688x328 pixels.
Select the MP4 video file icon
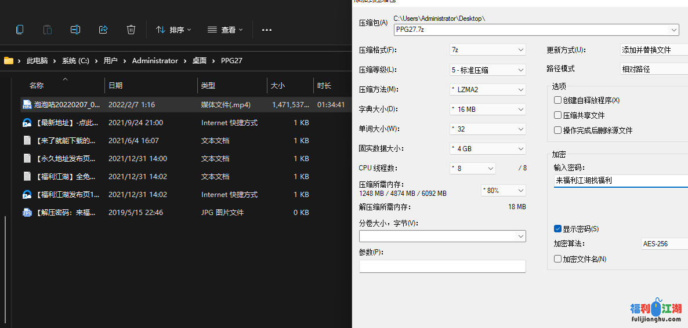click(x=27, y=105)
